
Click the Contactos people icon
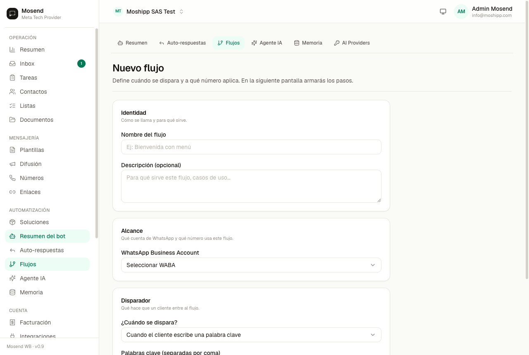tap(12, 92)
